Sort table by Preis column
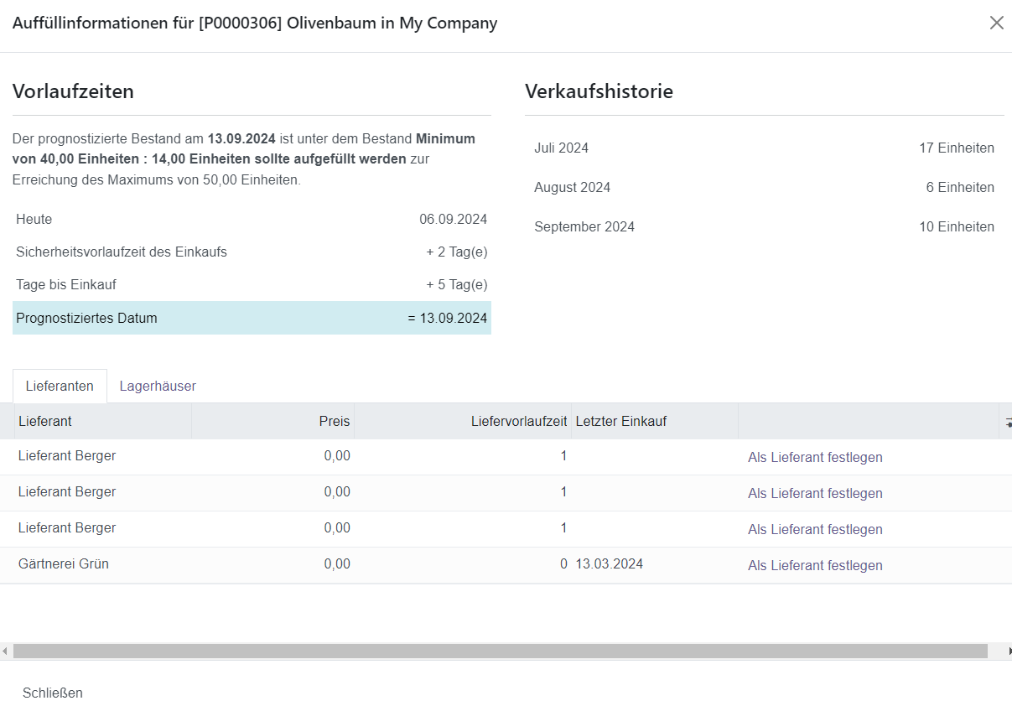The width and height of the screenshot is (1012, 706). (x=334, y=421)
